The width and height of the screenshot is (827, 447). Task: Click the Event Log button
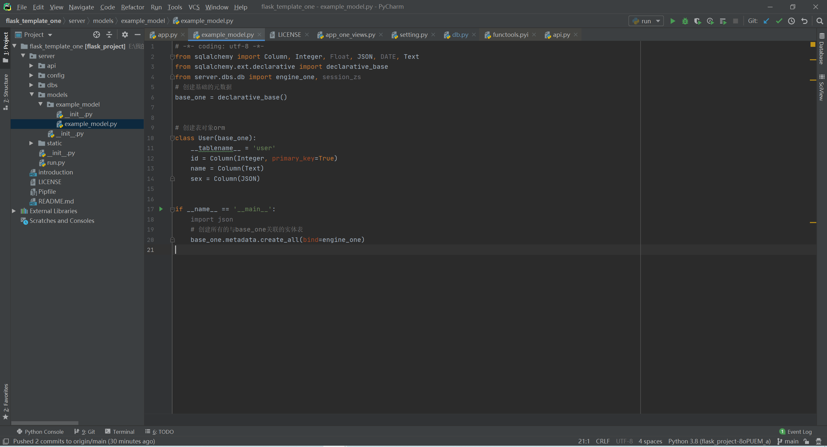pyautogui.click(x=796, y=431)
